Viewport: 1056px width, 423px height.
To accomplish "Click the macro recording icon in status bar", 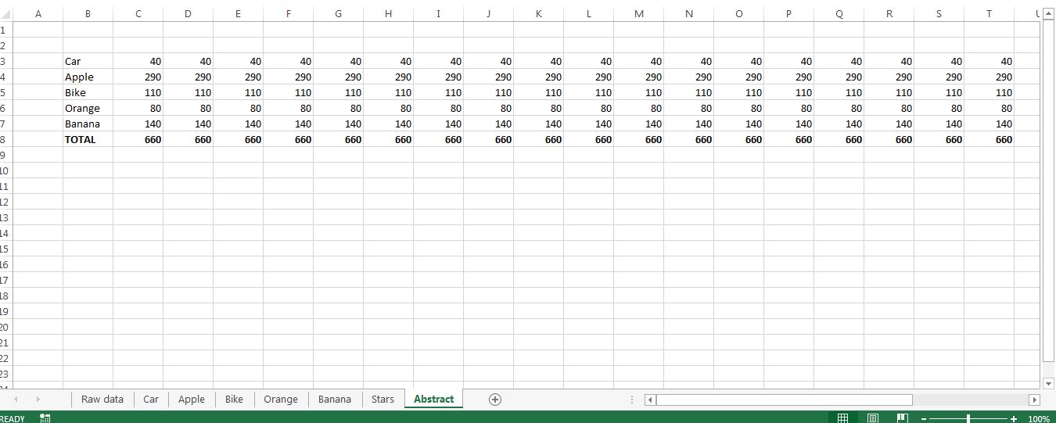I will (45, 418).
